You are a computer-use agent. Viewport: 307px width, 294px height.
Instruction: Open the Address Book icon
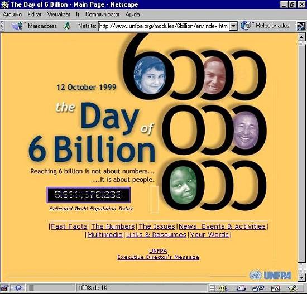[x=275, y=288]
